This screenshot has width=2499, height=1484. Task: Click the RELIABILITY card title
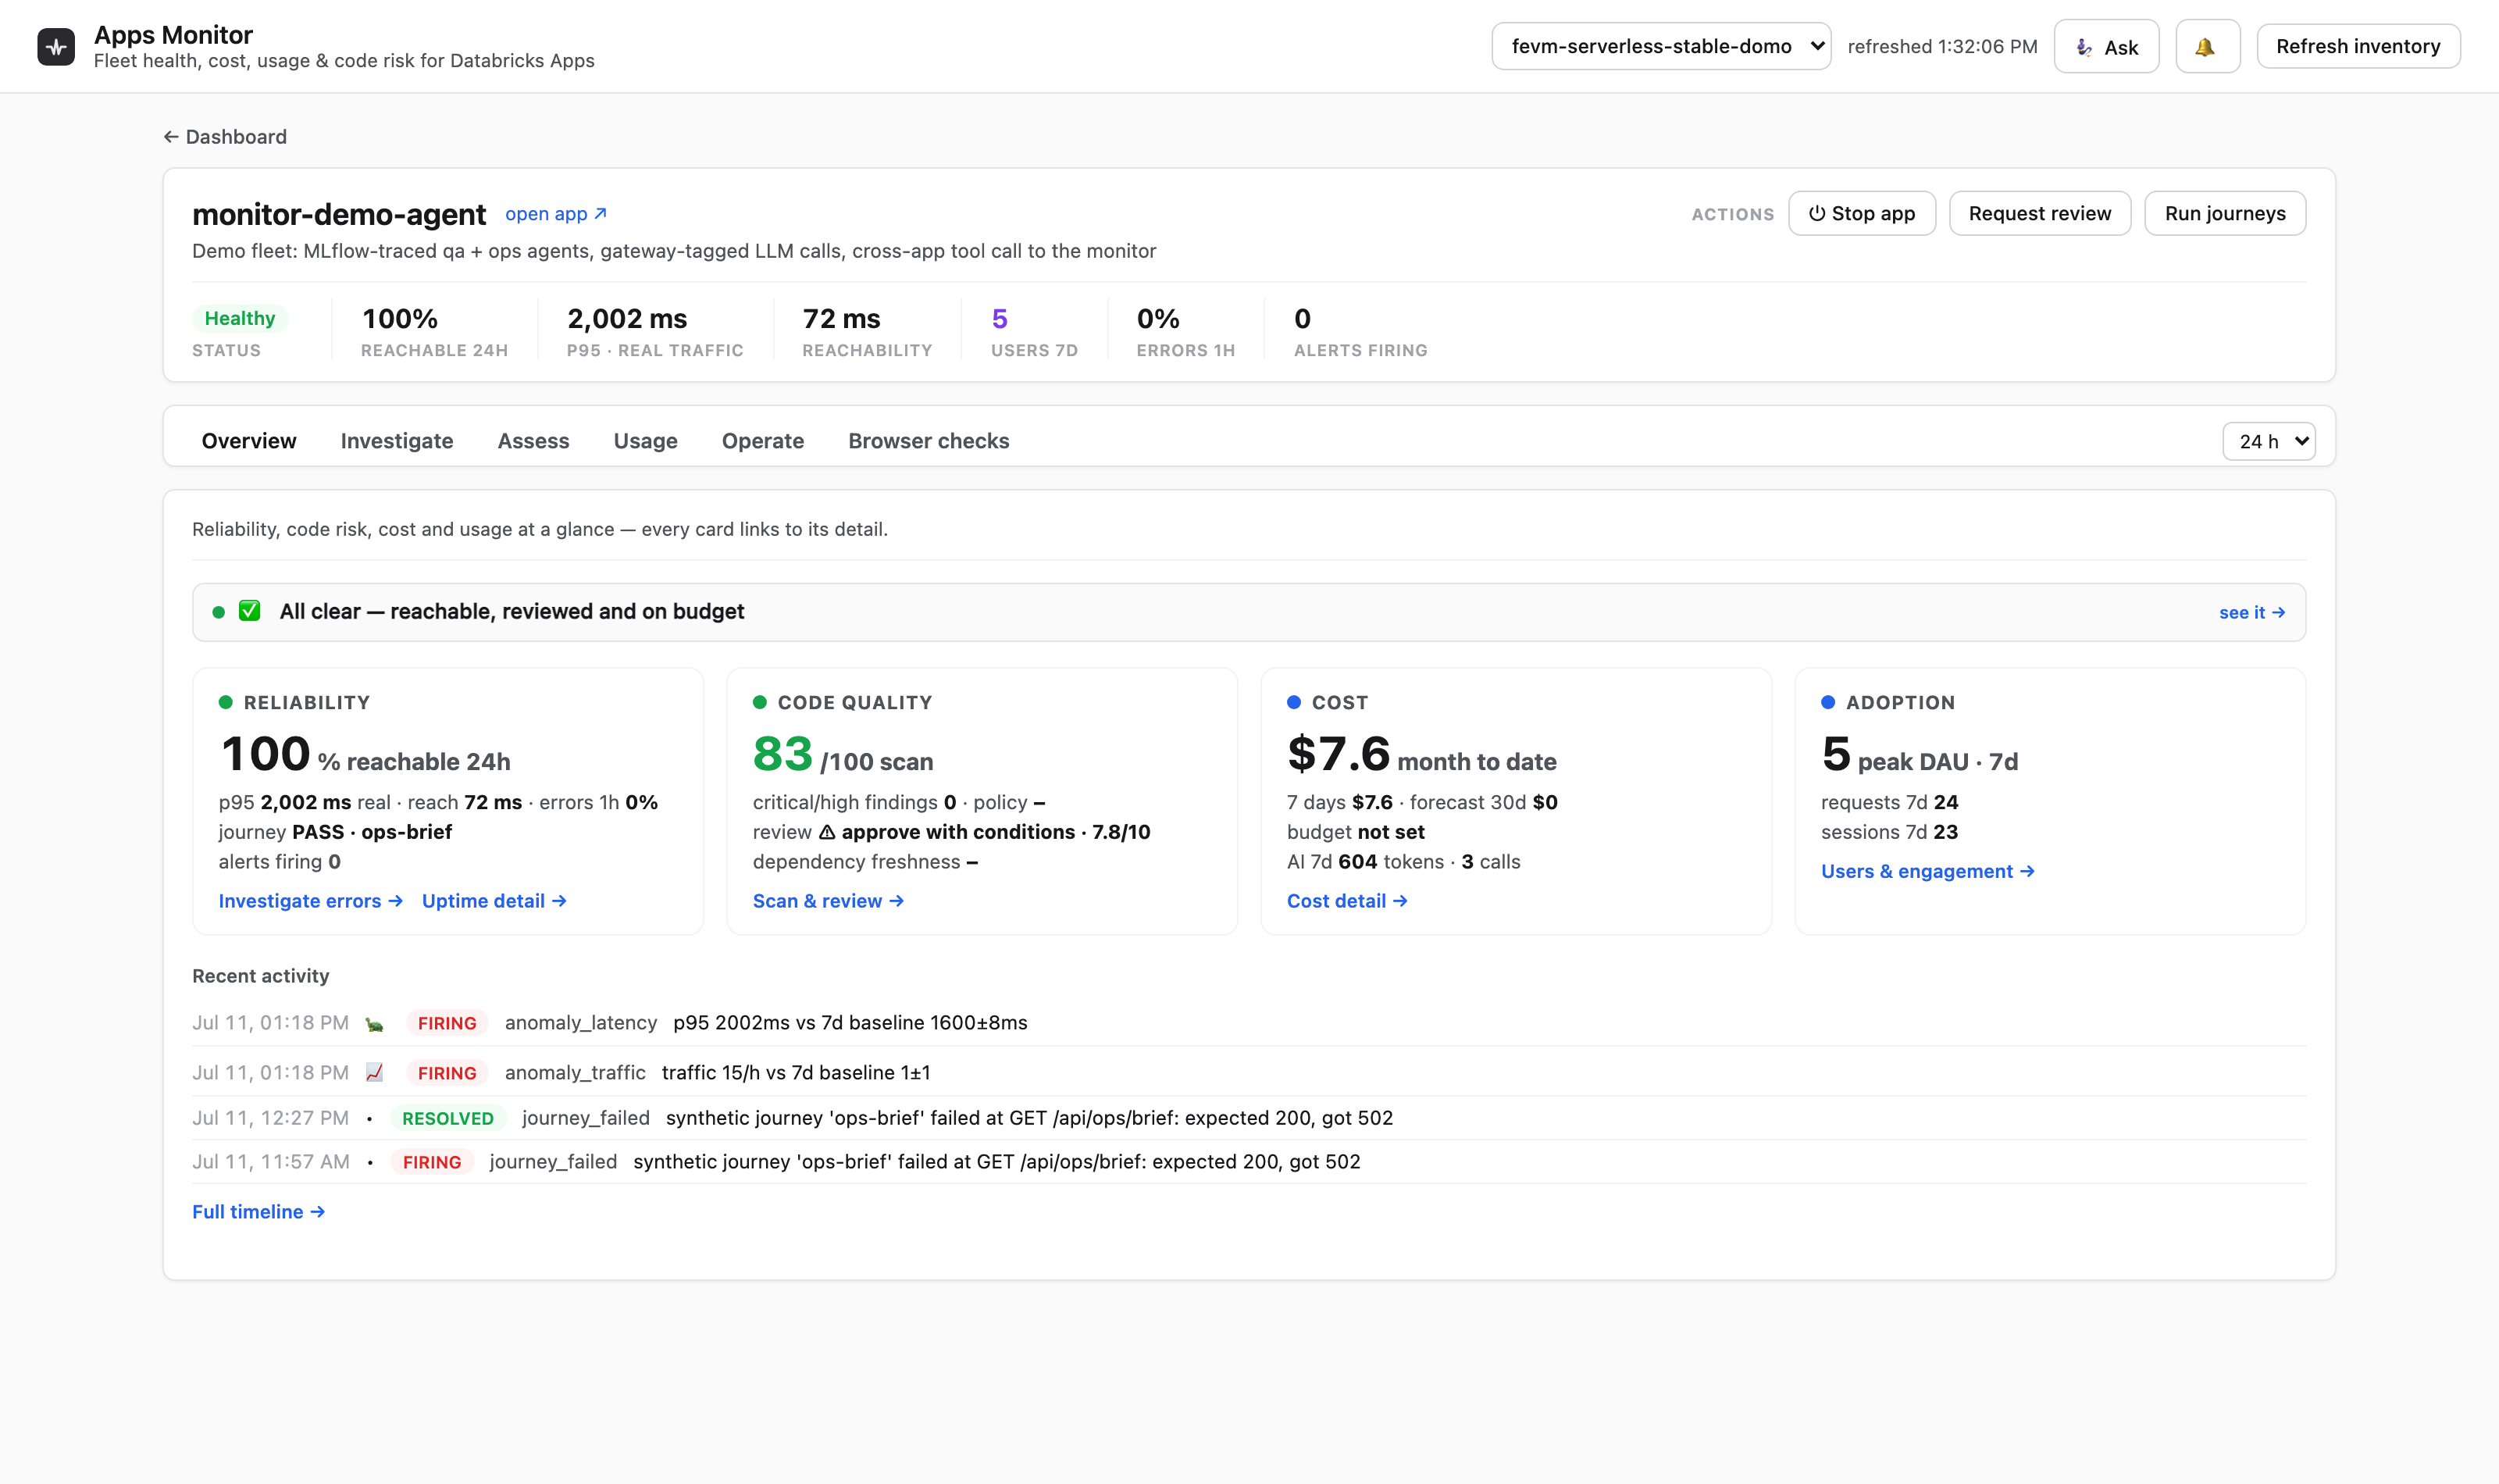[307, 703]
